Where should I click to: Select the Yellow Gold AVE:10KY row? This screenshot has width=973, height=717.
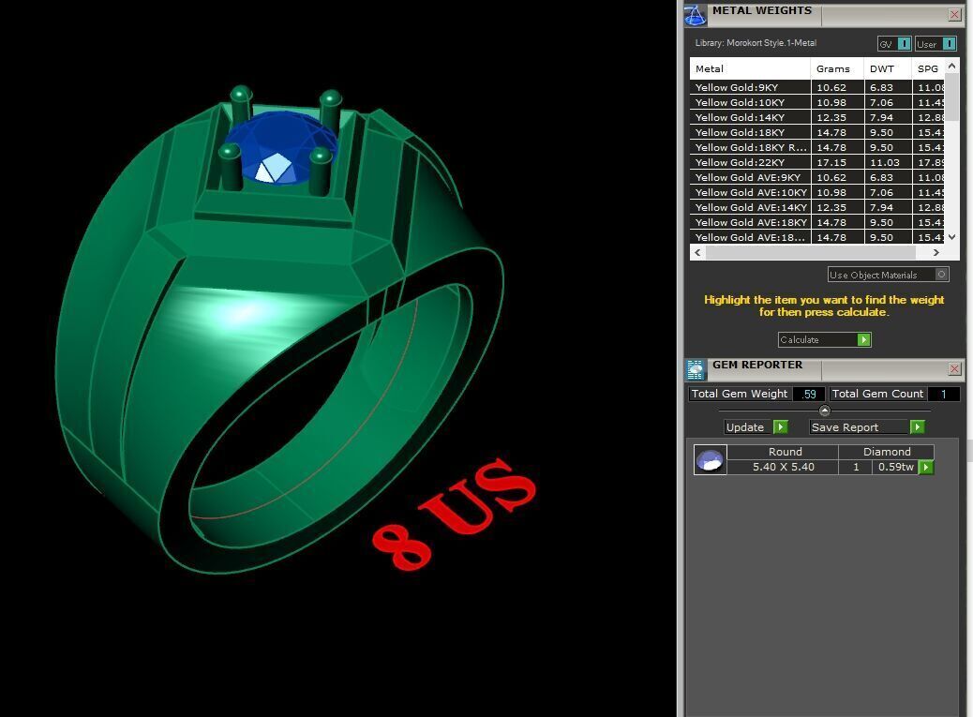[x=816, y=192]
